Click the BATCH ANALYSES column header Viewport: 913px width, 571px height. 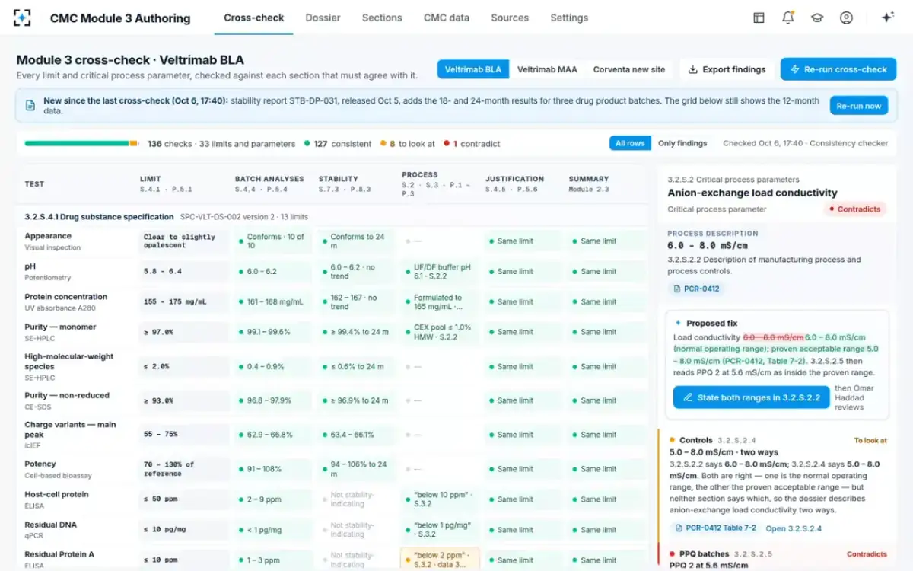click(269, 179)
